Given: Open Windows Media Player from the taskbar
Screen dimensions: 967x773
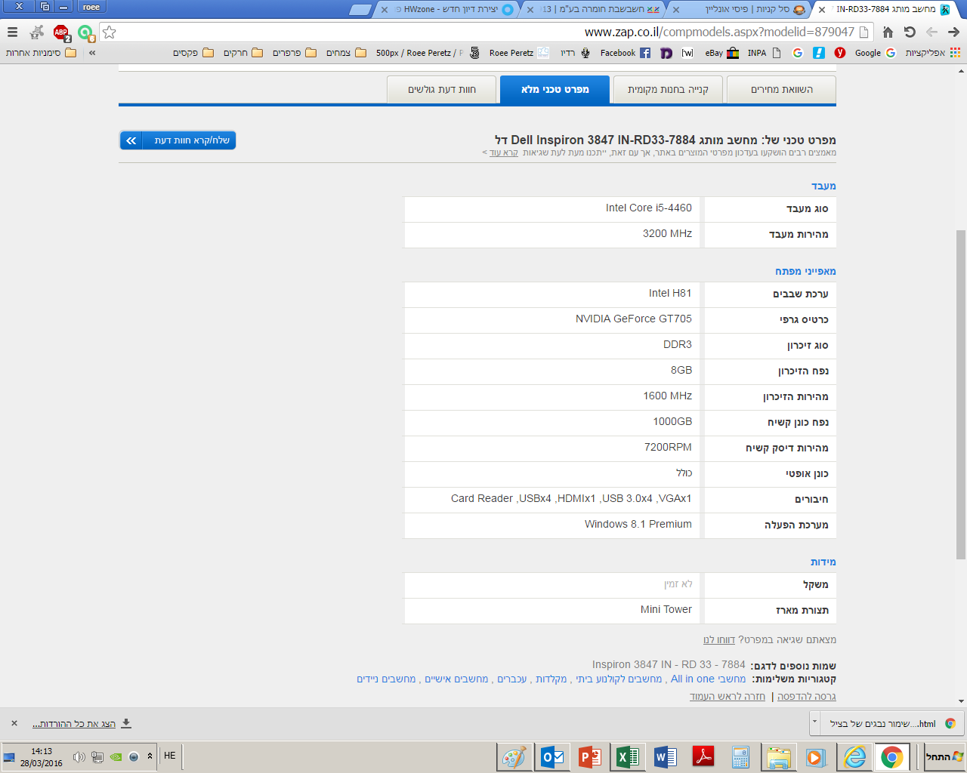Looking at the screenshot, I should [817, 757].
